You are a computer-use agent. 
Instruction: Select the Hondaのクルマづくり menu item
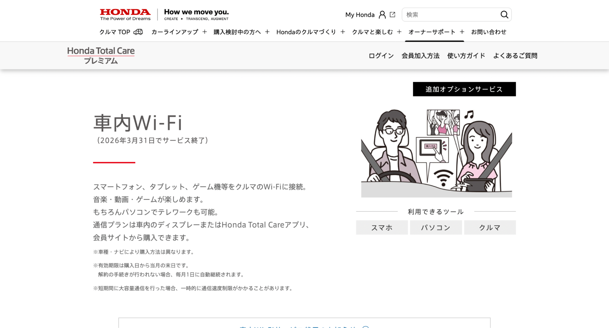tap(306, 32)
